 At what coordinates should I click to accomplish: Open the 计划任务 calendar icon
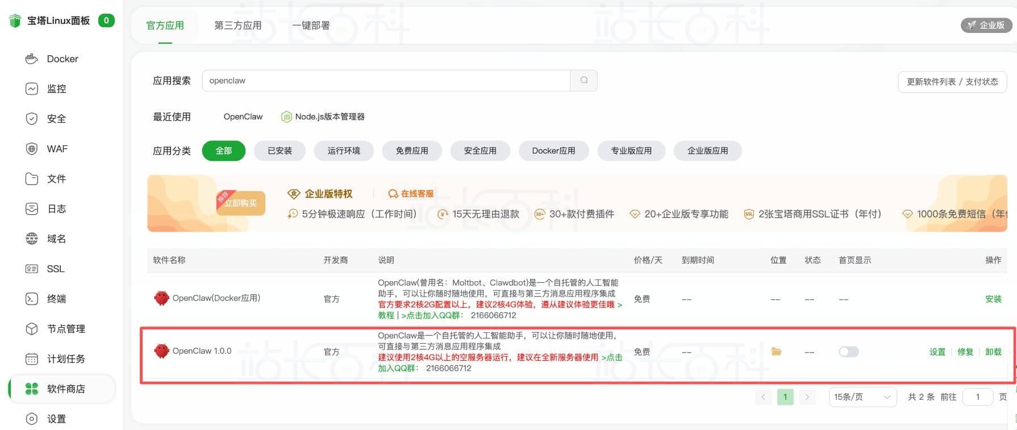(x=32, y=359)
